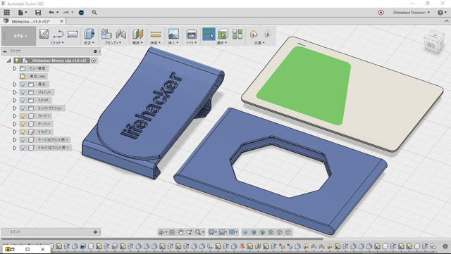The height and width of the screenshot is (254, 451).
Task: Click the Offset Plane icon above 構築
Action: point(138,34)
